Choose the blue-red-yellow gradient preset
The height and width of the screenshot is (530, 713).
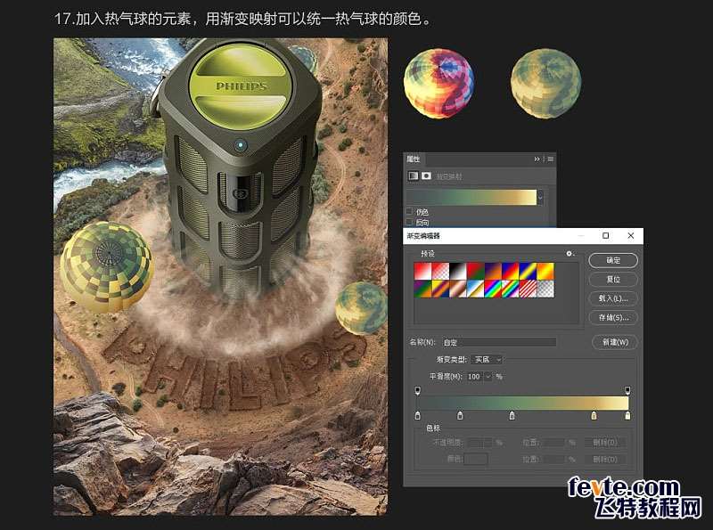pyautogui.click(x=510, y=272)
